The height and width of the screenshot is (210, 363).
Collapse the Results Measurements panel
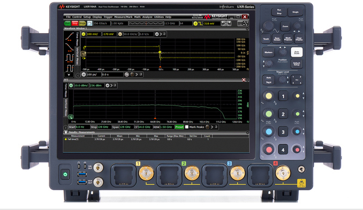point(247,132)
